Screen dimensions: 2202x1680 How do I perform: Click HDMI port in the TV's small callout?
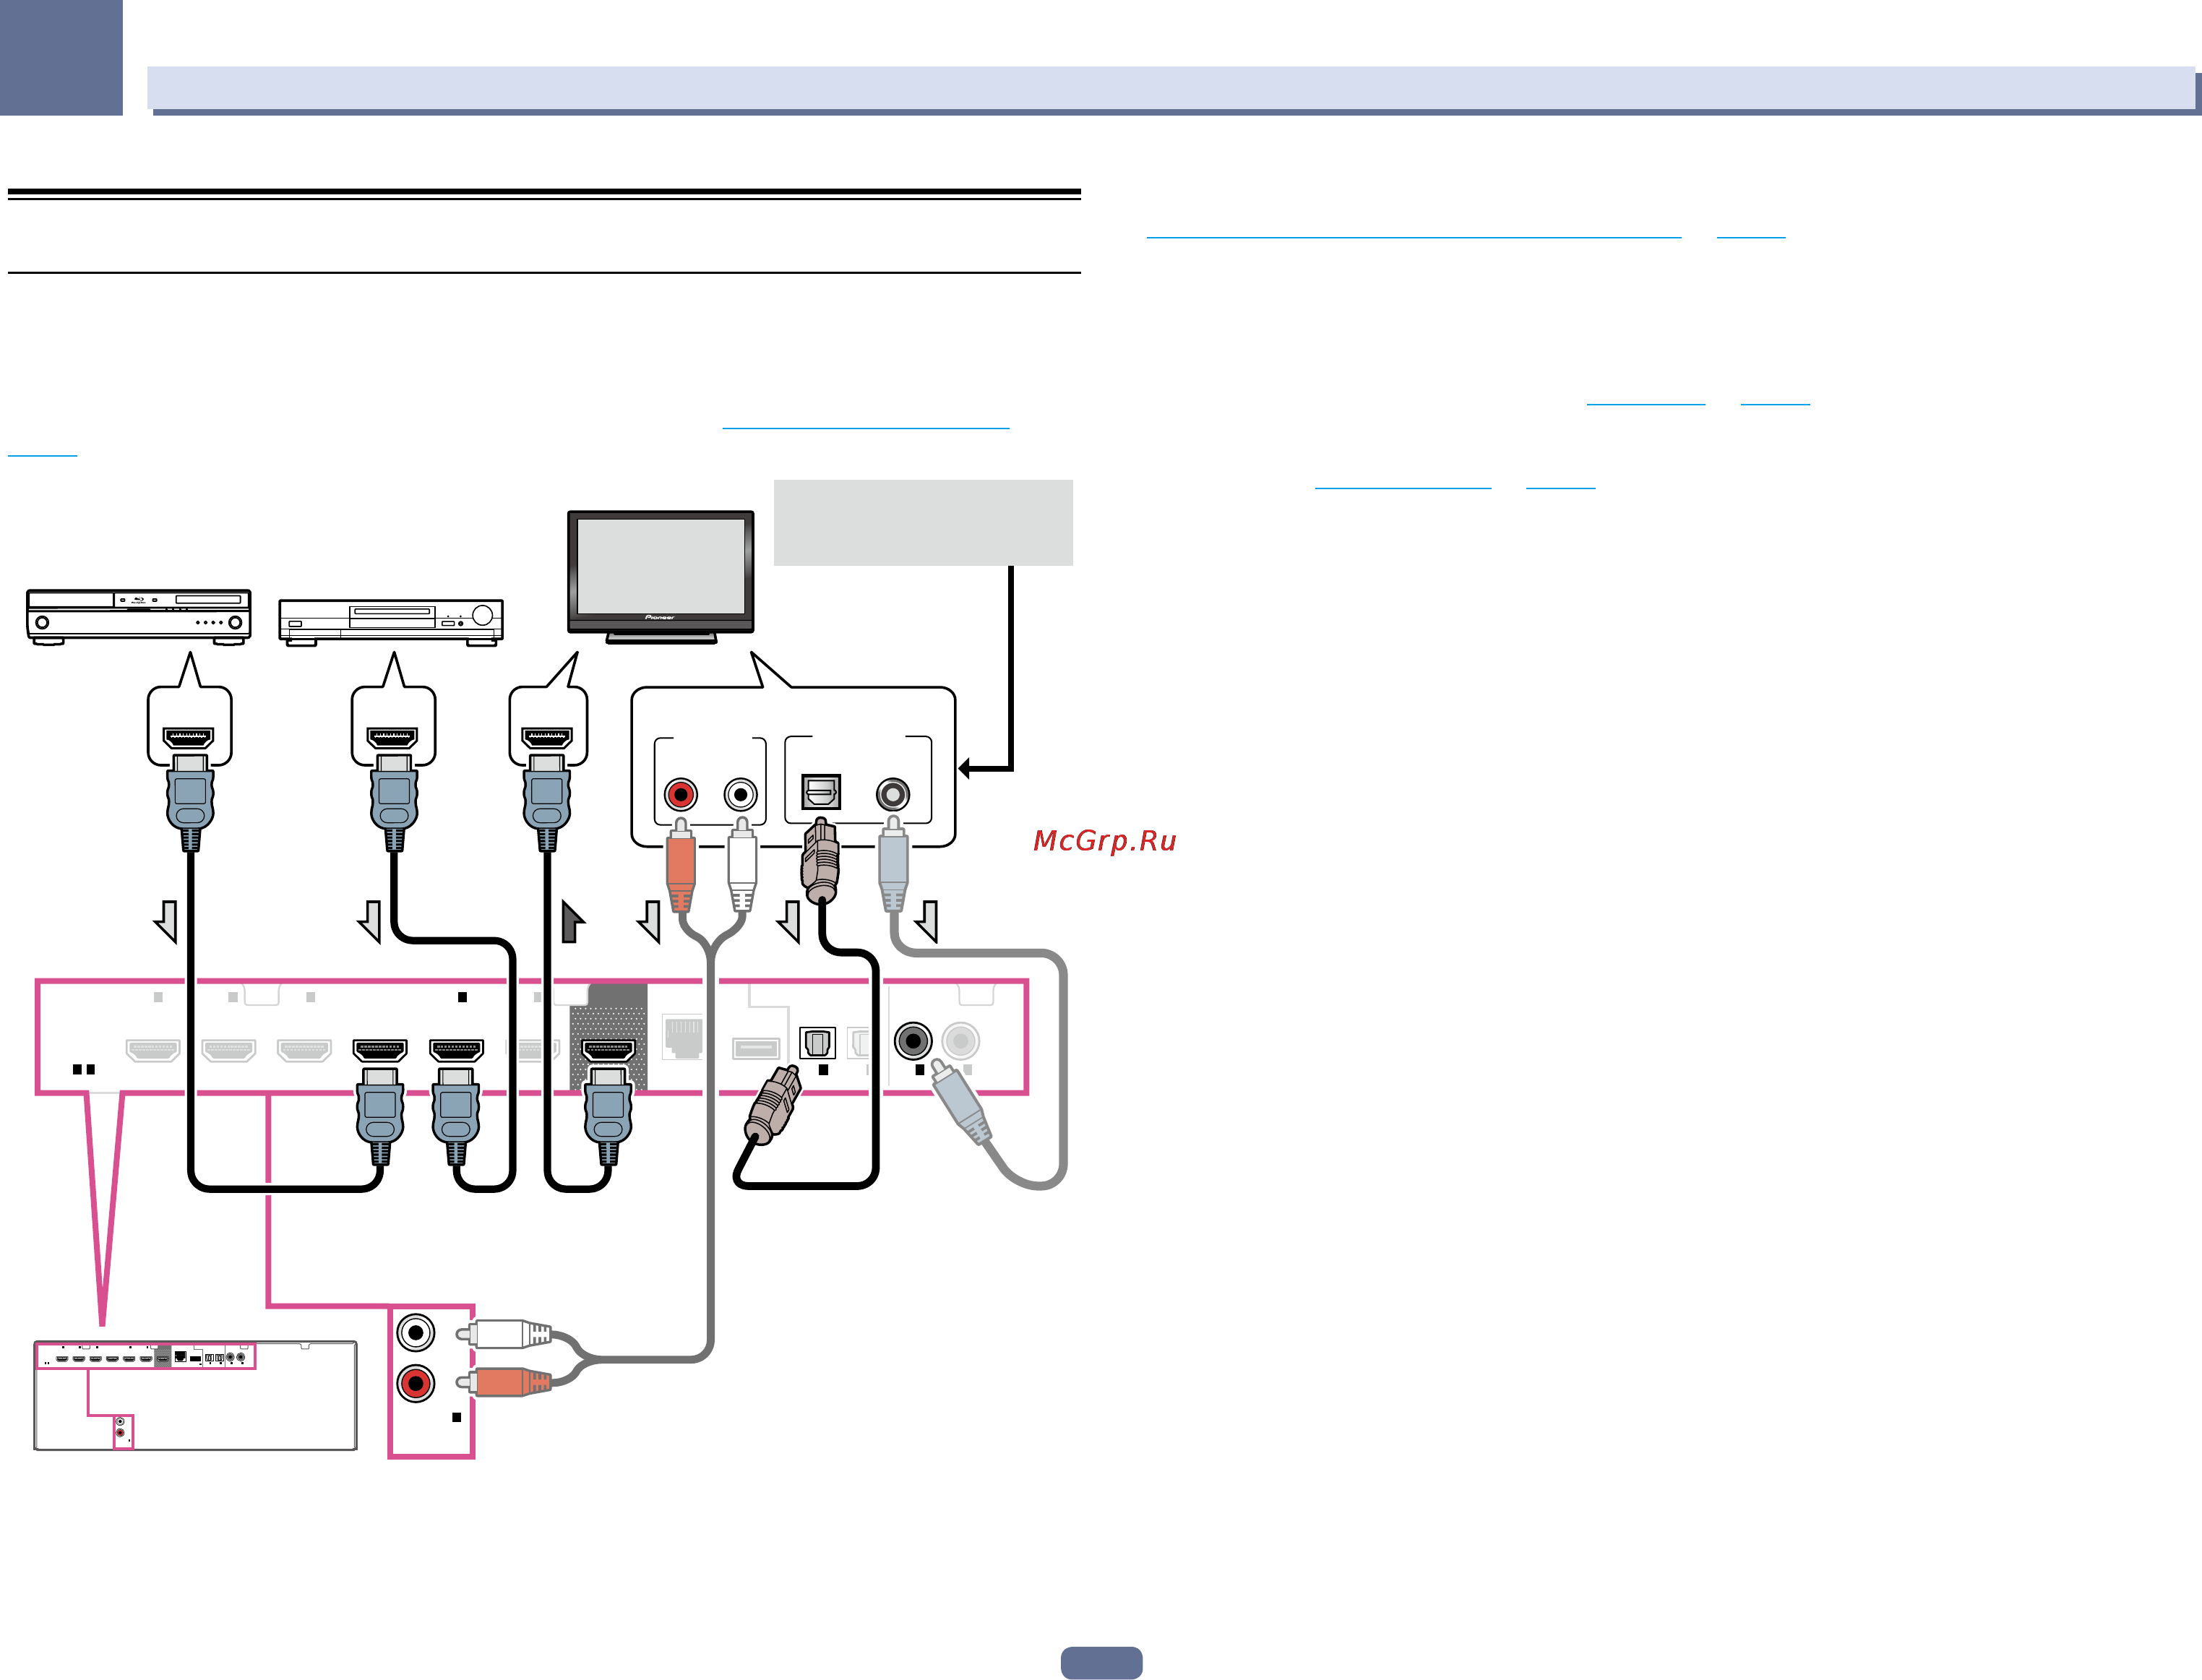point(547,738)
